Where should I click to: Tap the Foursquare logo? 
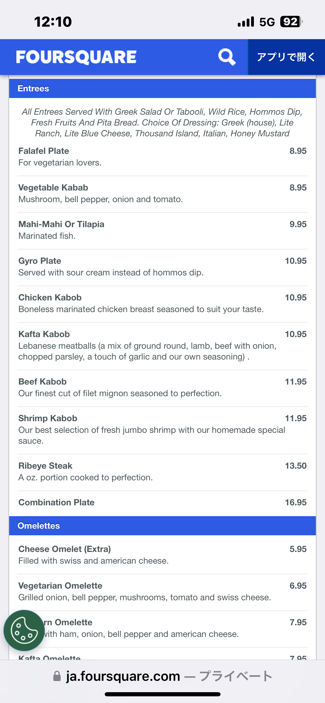(x=76, y=57)
